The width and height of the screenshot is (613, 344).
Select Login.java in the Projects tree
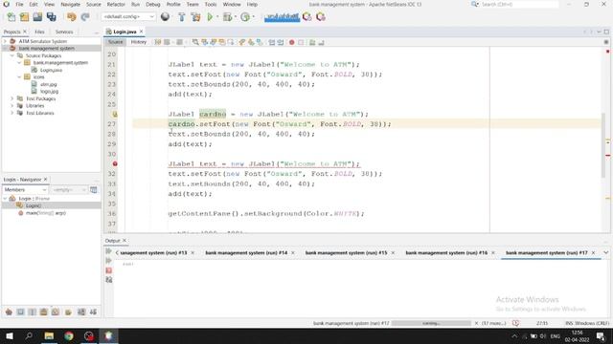tap(51, 70)
